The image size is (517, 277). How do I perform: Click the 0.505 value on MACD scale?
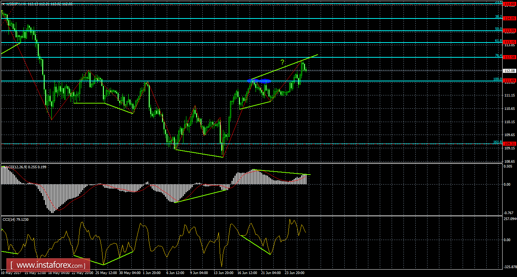click(x=509, y=166)
